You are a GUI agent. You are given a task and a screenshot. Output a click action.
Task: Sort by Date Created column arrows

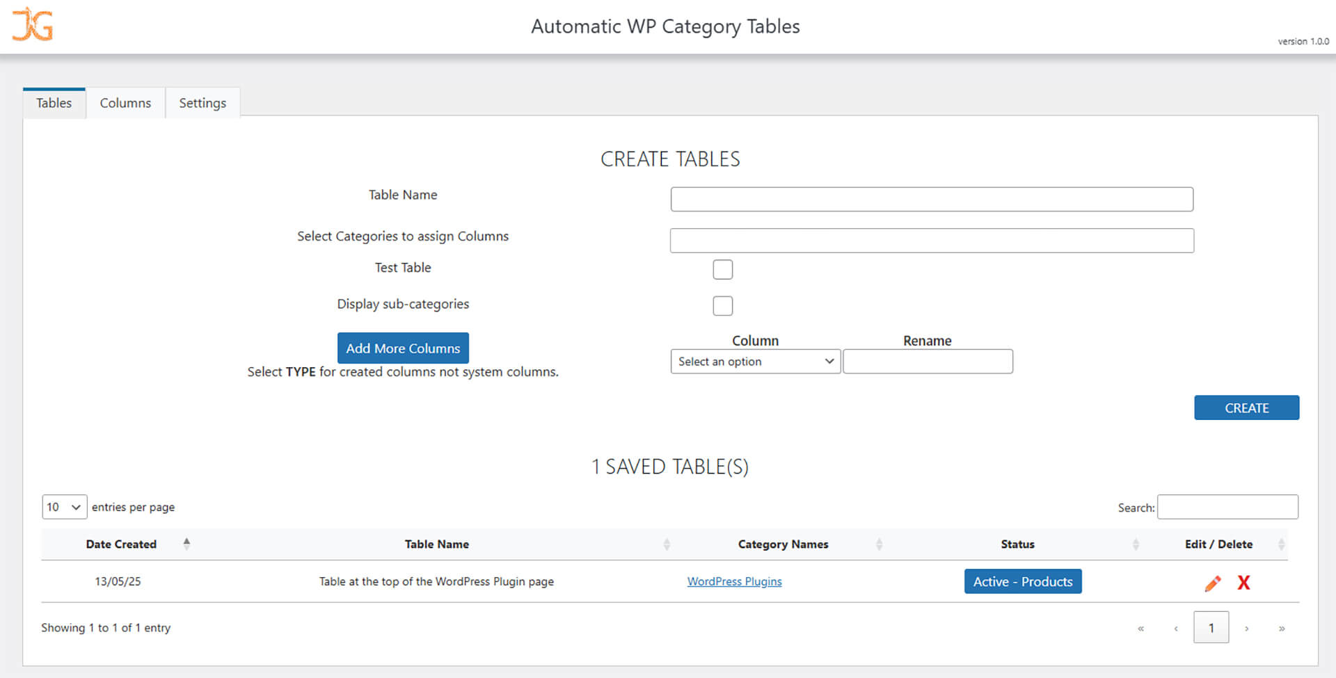point(186,544)
